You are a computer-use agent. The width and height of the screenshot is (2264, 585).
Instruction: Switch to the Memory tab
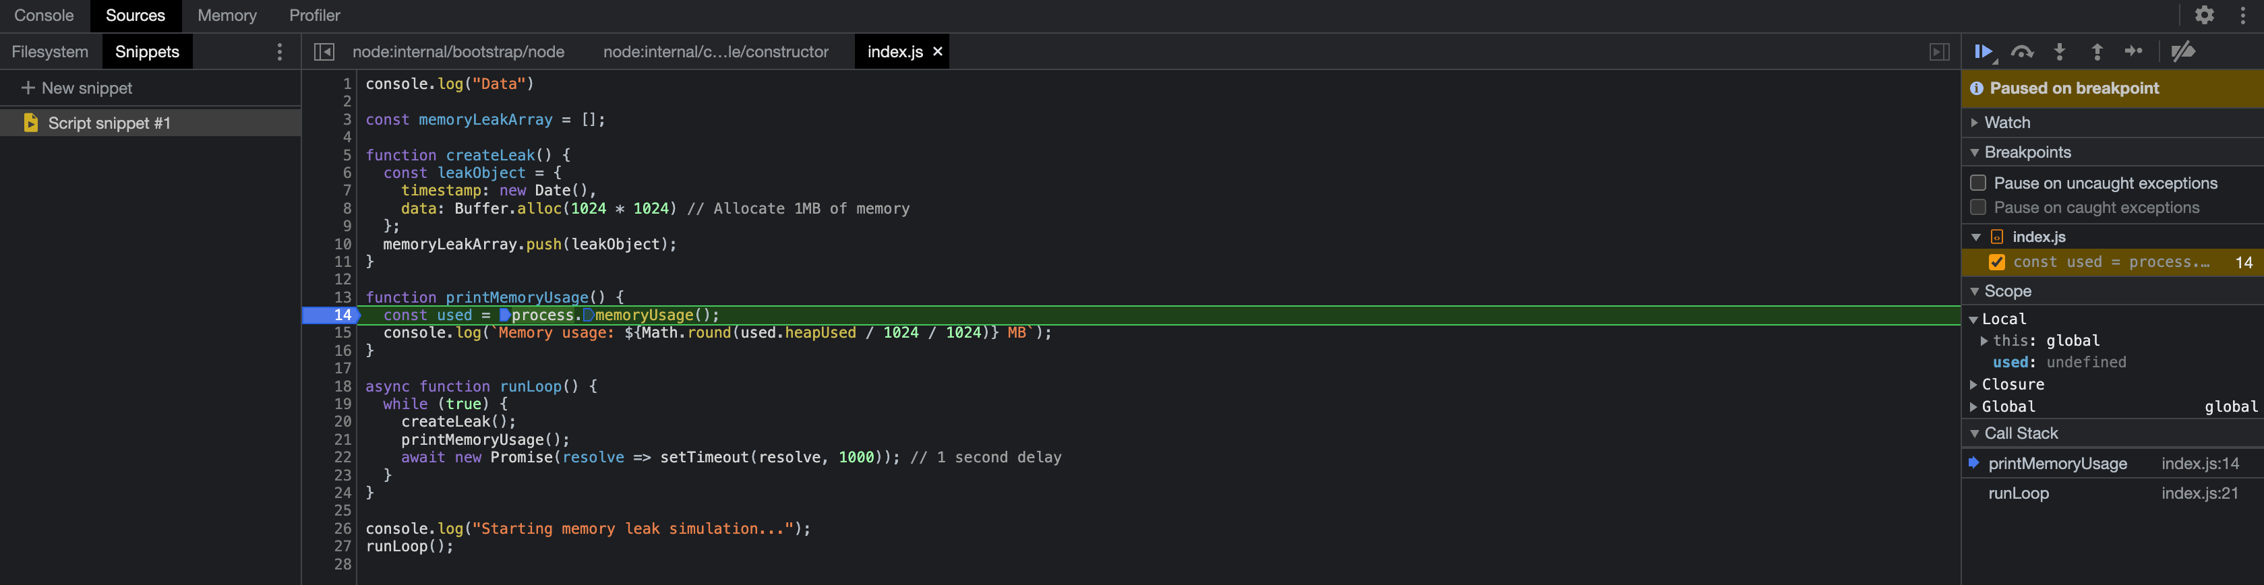pos(227,15)
